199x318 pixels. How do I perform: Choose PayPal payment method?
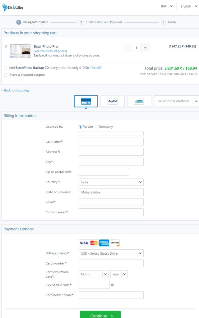pos(113,101)
